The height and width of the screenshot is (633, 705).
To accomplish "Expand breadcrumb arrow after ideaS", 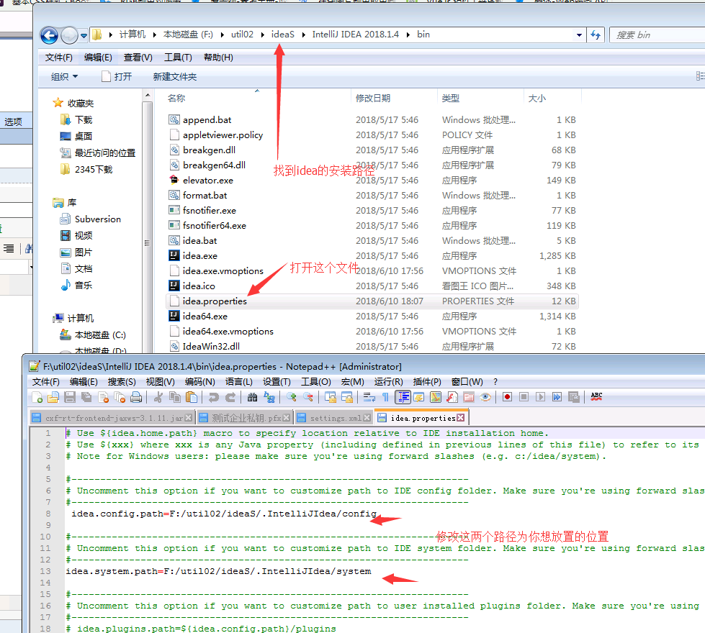I will (x=303, y=35).
